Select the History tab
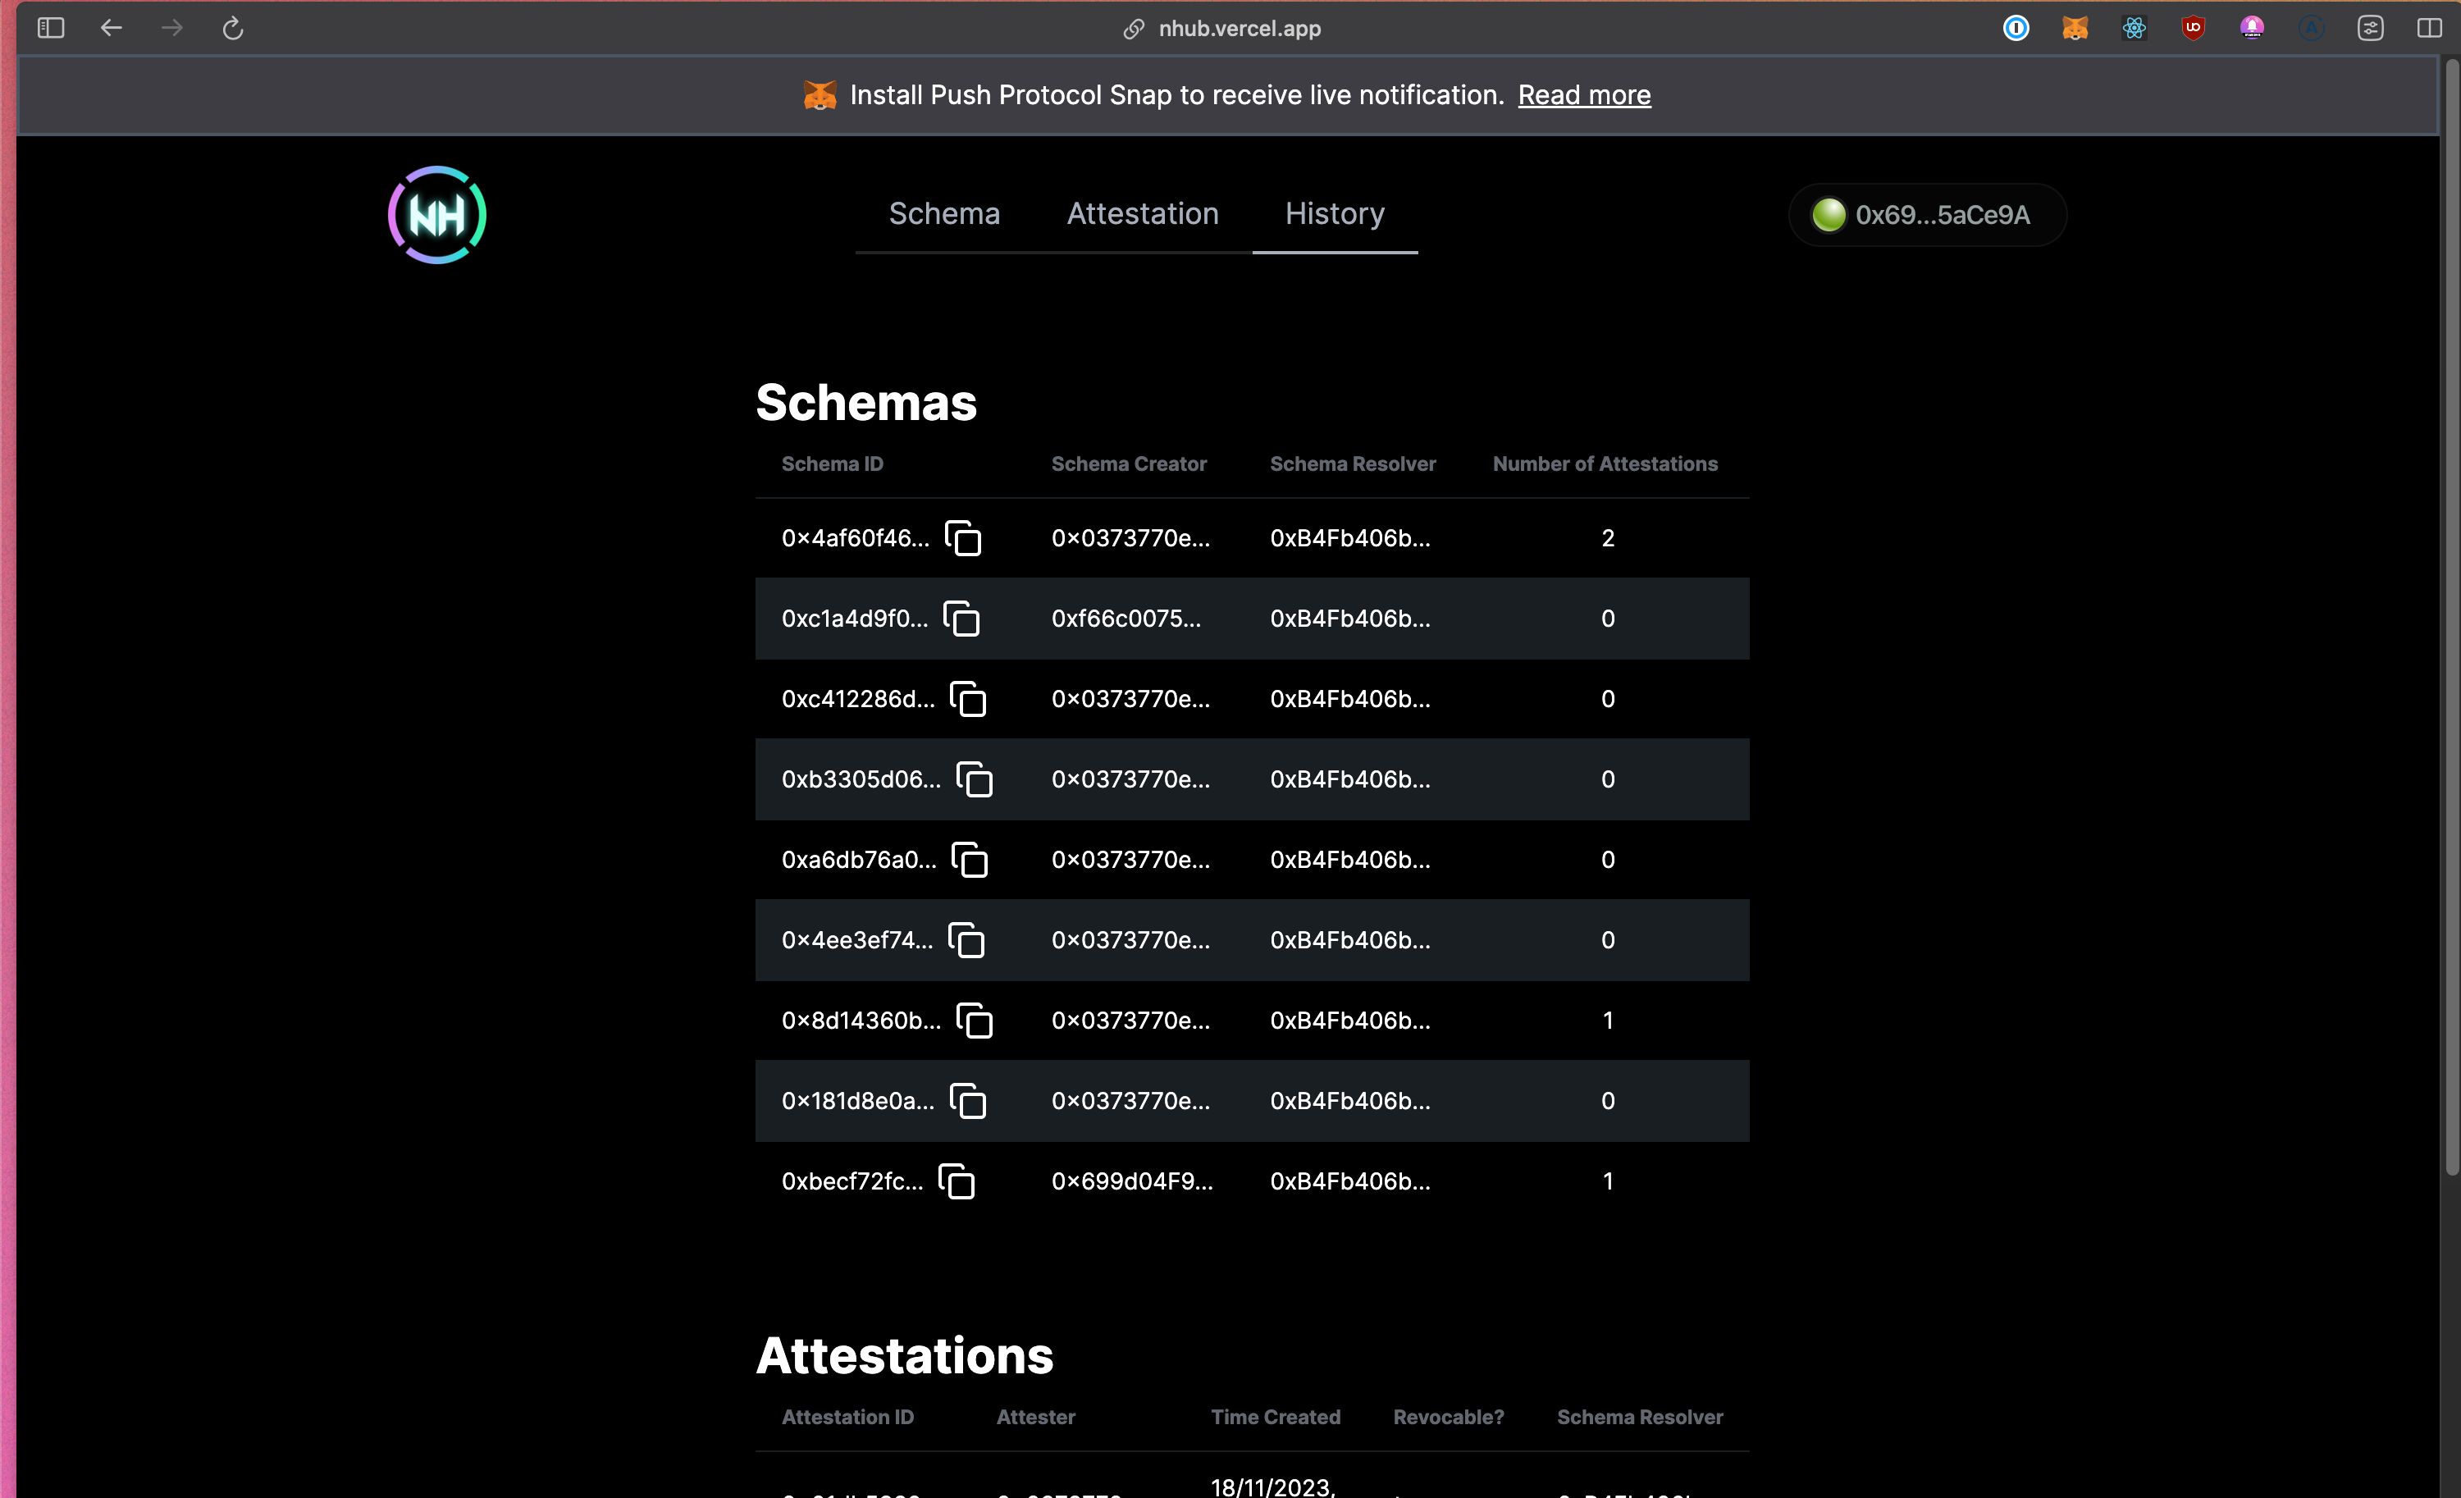Screen dimensions: 2461x1498 1335,214
